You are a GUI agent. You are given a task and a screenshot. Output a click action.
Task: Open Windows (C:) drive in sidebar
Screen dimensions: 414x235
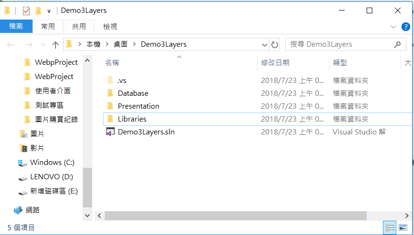(x=52, y=163)
